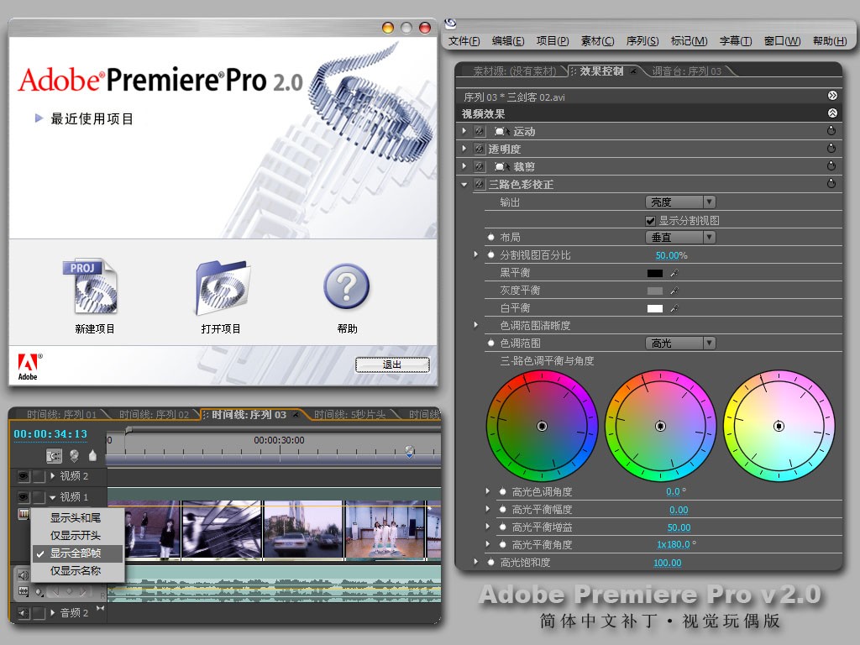Expand the 视频 2 track

click(x=53, y=475)
